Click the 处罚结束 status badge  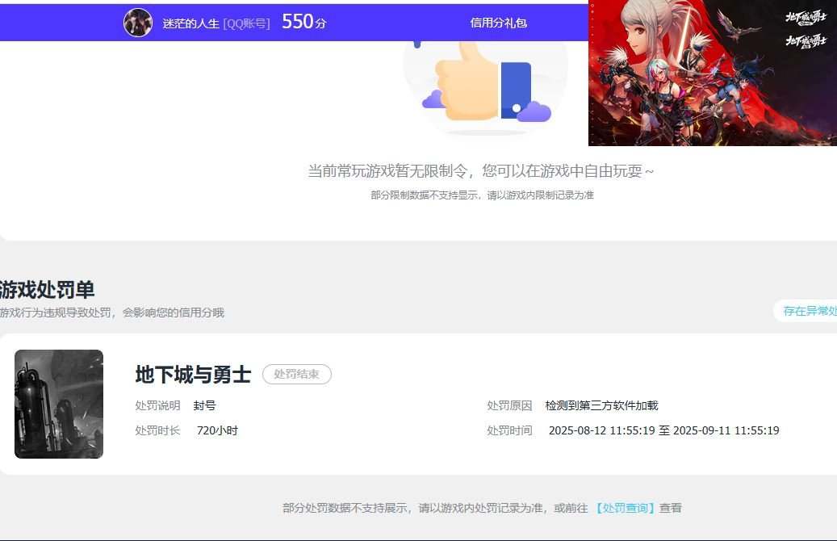[x=297, y=374]
